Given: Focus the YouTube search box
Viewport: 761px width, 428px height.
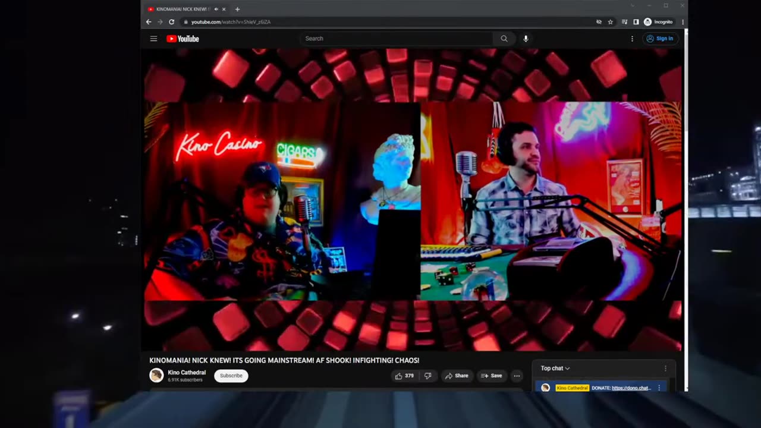Looking at the screenshot, I should coord(396,39).
